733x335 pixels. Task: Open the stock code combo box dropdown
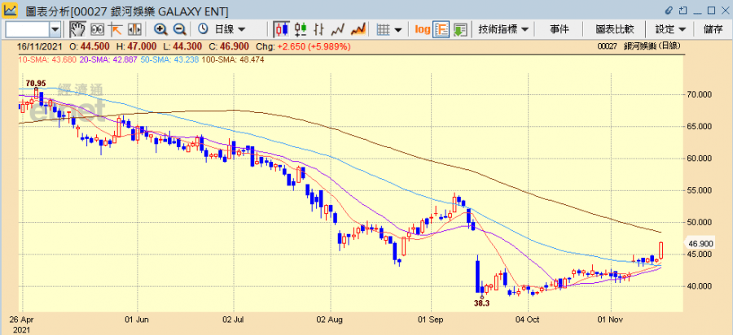[x=55, y=29]
